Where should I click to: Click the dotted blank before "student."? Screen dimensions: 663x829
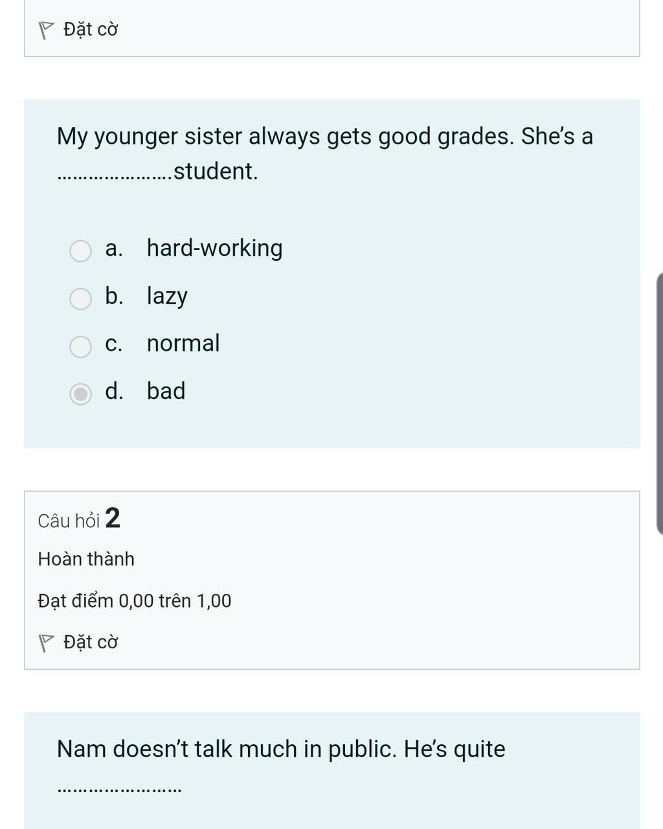pos(115,175)
